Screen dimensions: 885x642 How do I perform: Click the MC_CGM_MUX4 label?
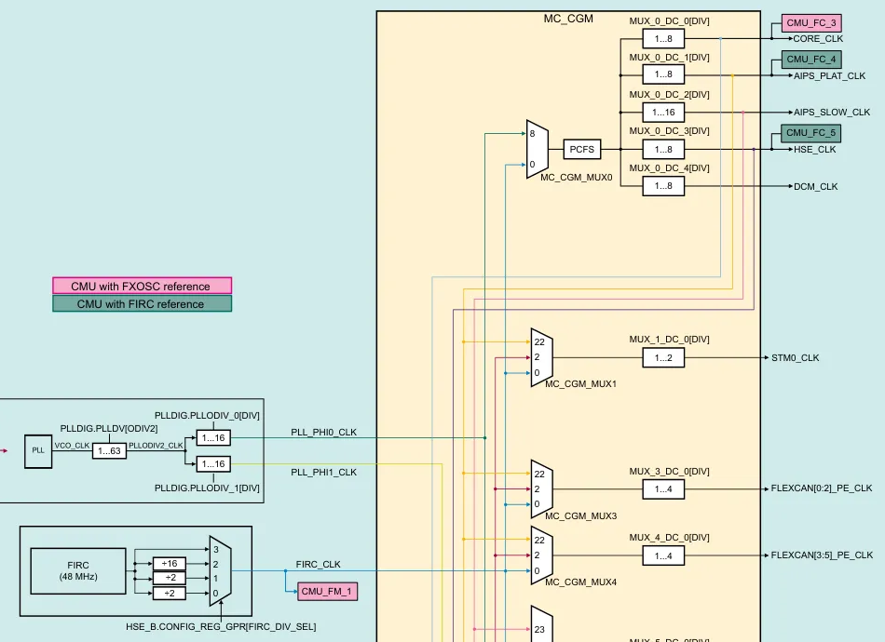coord(580,582)
